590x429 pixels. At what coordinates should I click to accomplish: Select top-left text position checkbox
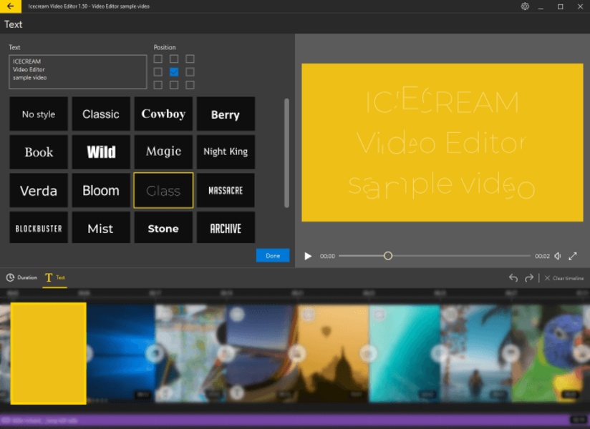158,59
